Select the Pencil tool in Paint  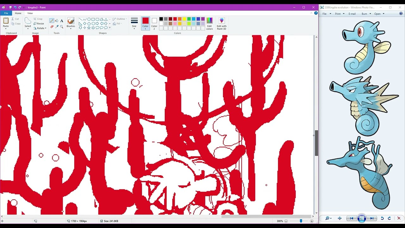pos(52,21)
